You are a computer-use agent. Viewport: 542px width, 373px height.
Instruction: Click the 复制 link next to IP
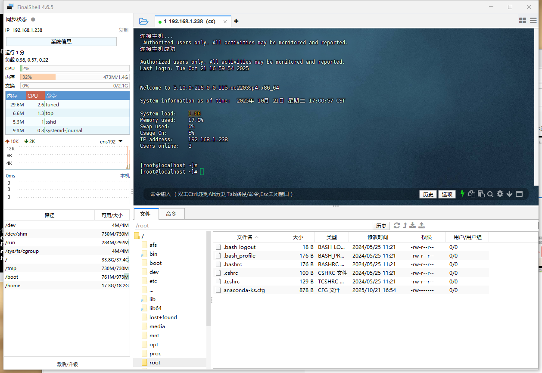click(x=124, y=30)
